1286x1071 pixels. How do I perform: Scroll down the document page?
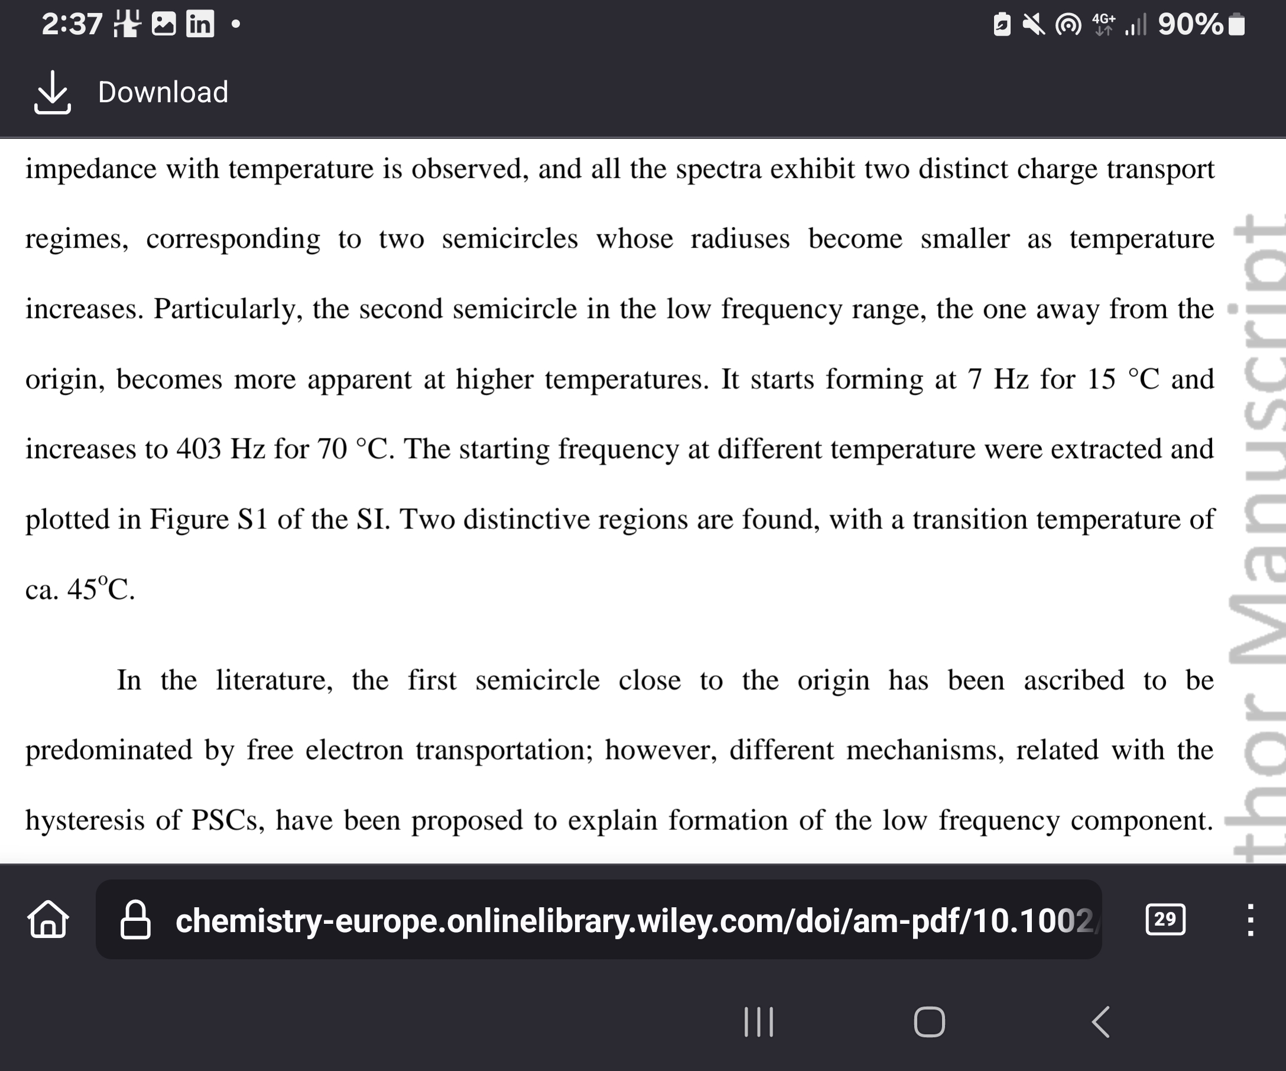[643, 534]
